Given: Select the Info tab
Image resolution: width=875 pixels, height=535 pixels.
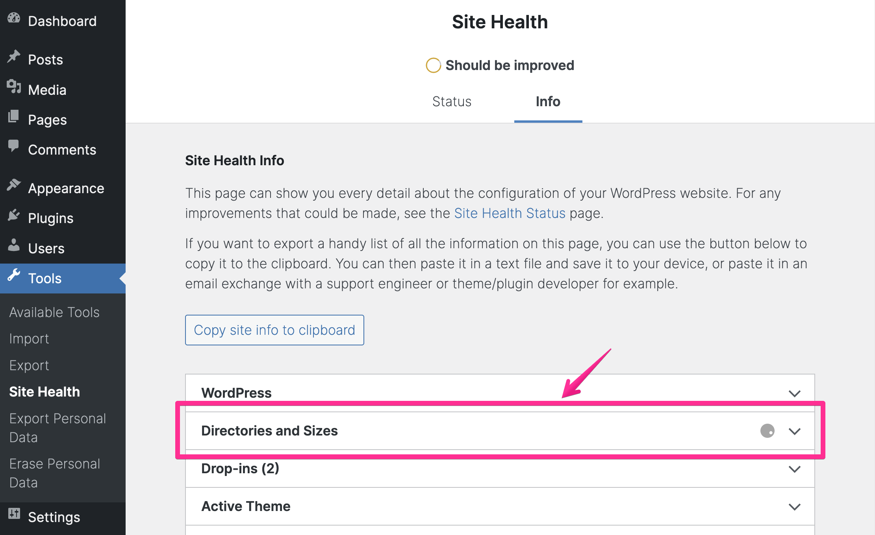Looking at the screenshot, I should pos(548,101).
